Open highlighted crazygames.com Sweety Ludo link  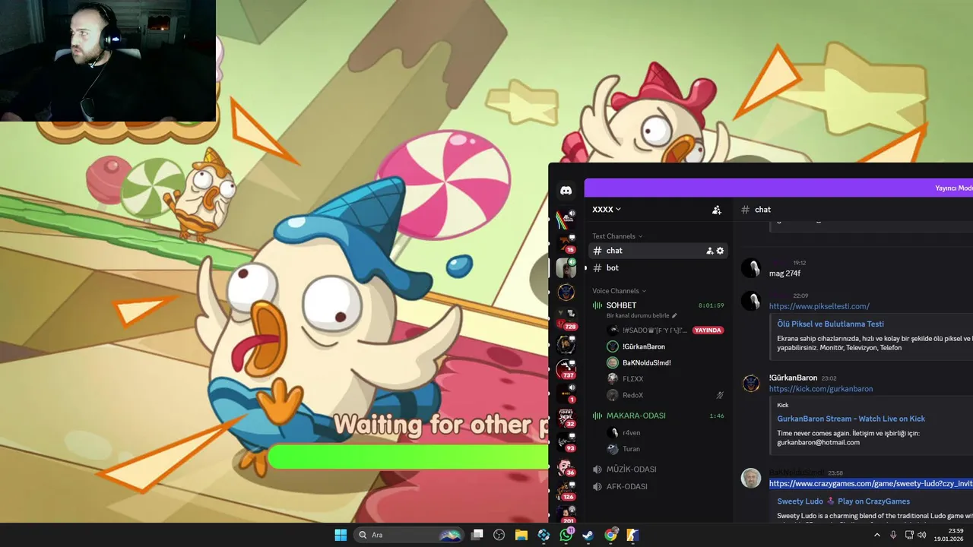click(x=870, y=483)
